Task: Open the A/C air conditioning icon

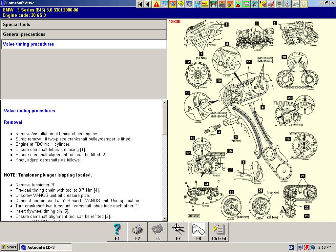Action: tap(279, 4)
